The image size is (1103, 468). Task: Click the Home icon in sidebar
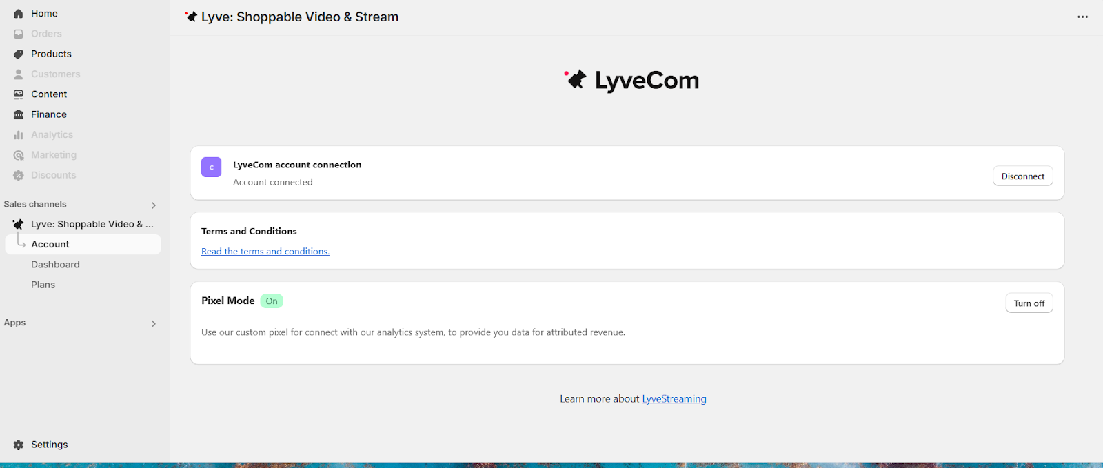point(19,14)
